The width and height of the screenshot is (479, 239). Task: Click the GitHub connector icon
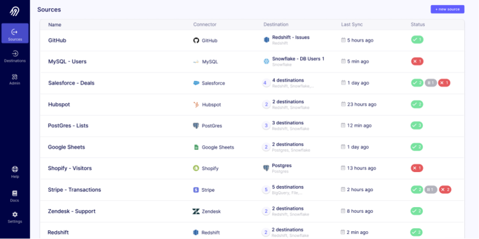pos(196,40)
